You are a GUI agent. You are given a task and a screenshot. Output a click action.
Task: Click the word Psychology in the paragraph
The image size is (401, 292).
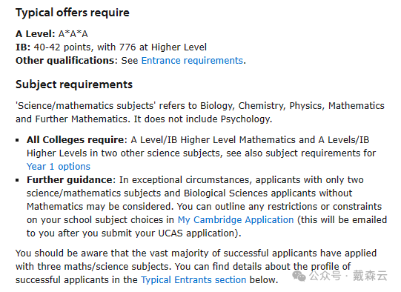point(245,119)
